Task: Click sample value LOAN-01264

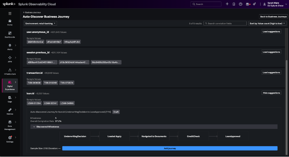Action: point(34,103)
